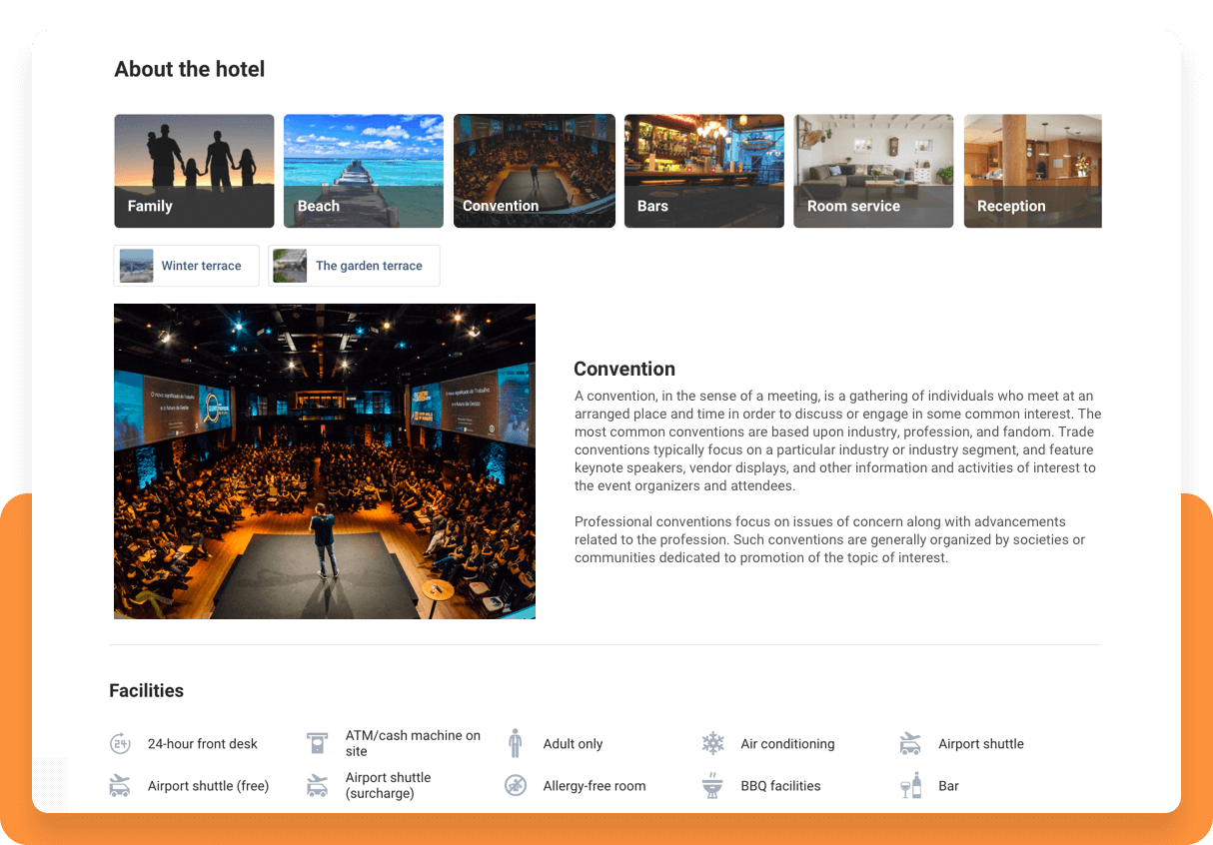Open the Reception category card
Screen dimensions: 1213x845
pyautogui.click(x=1033, y=171)
